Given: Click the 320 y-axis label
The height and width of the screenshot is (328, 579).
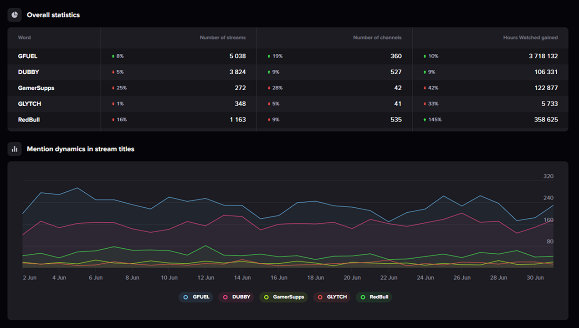Looking at the screenshot, I should pos(548,176).
